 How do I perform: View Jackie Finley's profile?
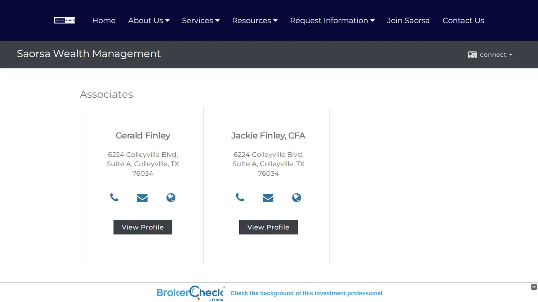click(269, 227)
